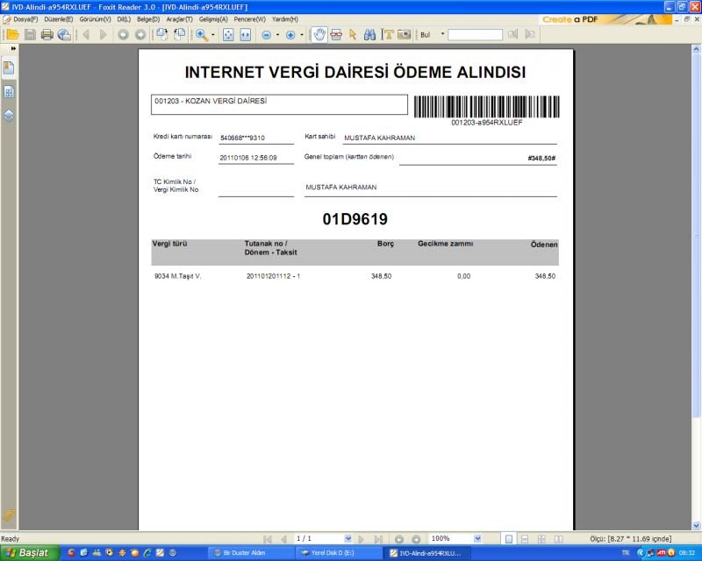Activate the Snapshot camera tool
The image size is (702, 561).
click(x=405, y=35)
